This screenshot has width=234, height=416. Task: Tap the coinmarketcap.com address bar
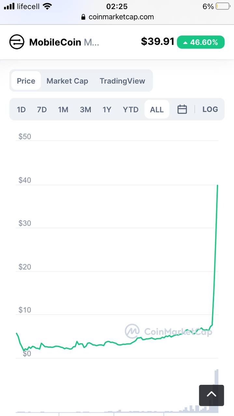tap(117, 17)
